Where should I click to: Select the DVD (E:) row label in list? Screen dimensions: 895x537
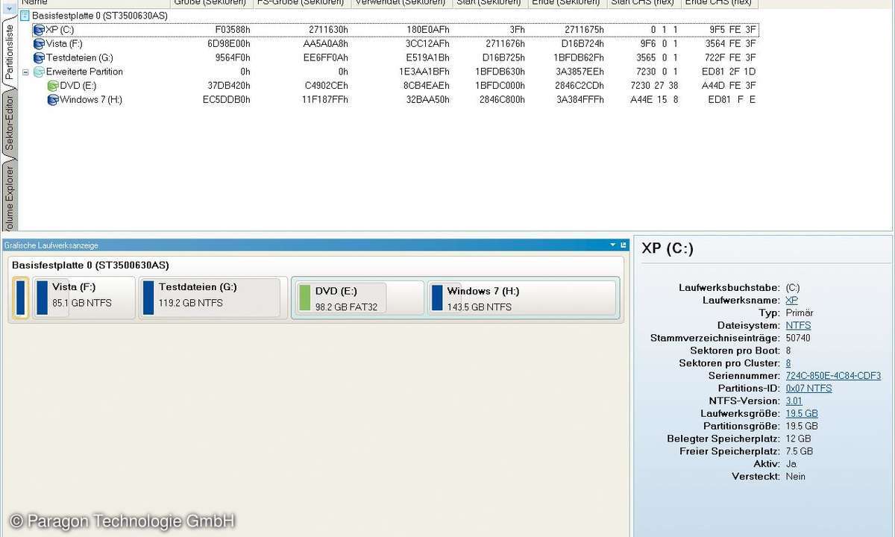coord(78,86)
